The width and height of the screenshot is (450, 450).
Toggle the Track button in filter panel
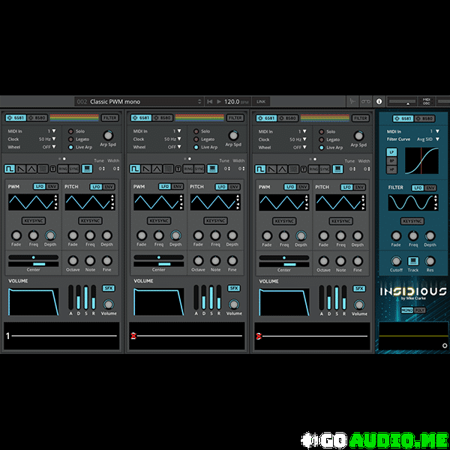(413, 260)
